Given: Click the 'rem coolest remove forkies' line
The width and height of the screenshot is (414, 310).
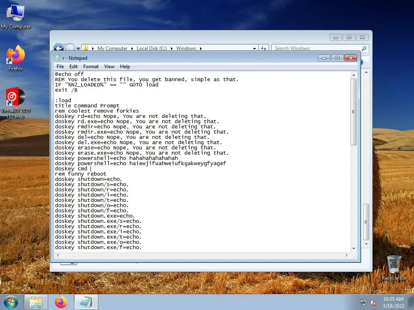Looking at the screenshot, I should click(97, 111).
